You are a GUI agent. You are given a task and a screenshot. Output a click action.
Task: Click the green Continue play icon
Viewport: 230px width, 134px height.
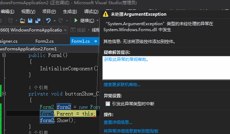(x=76, y=20)
